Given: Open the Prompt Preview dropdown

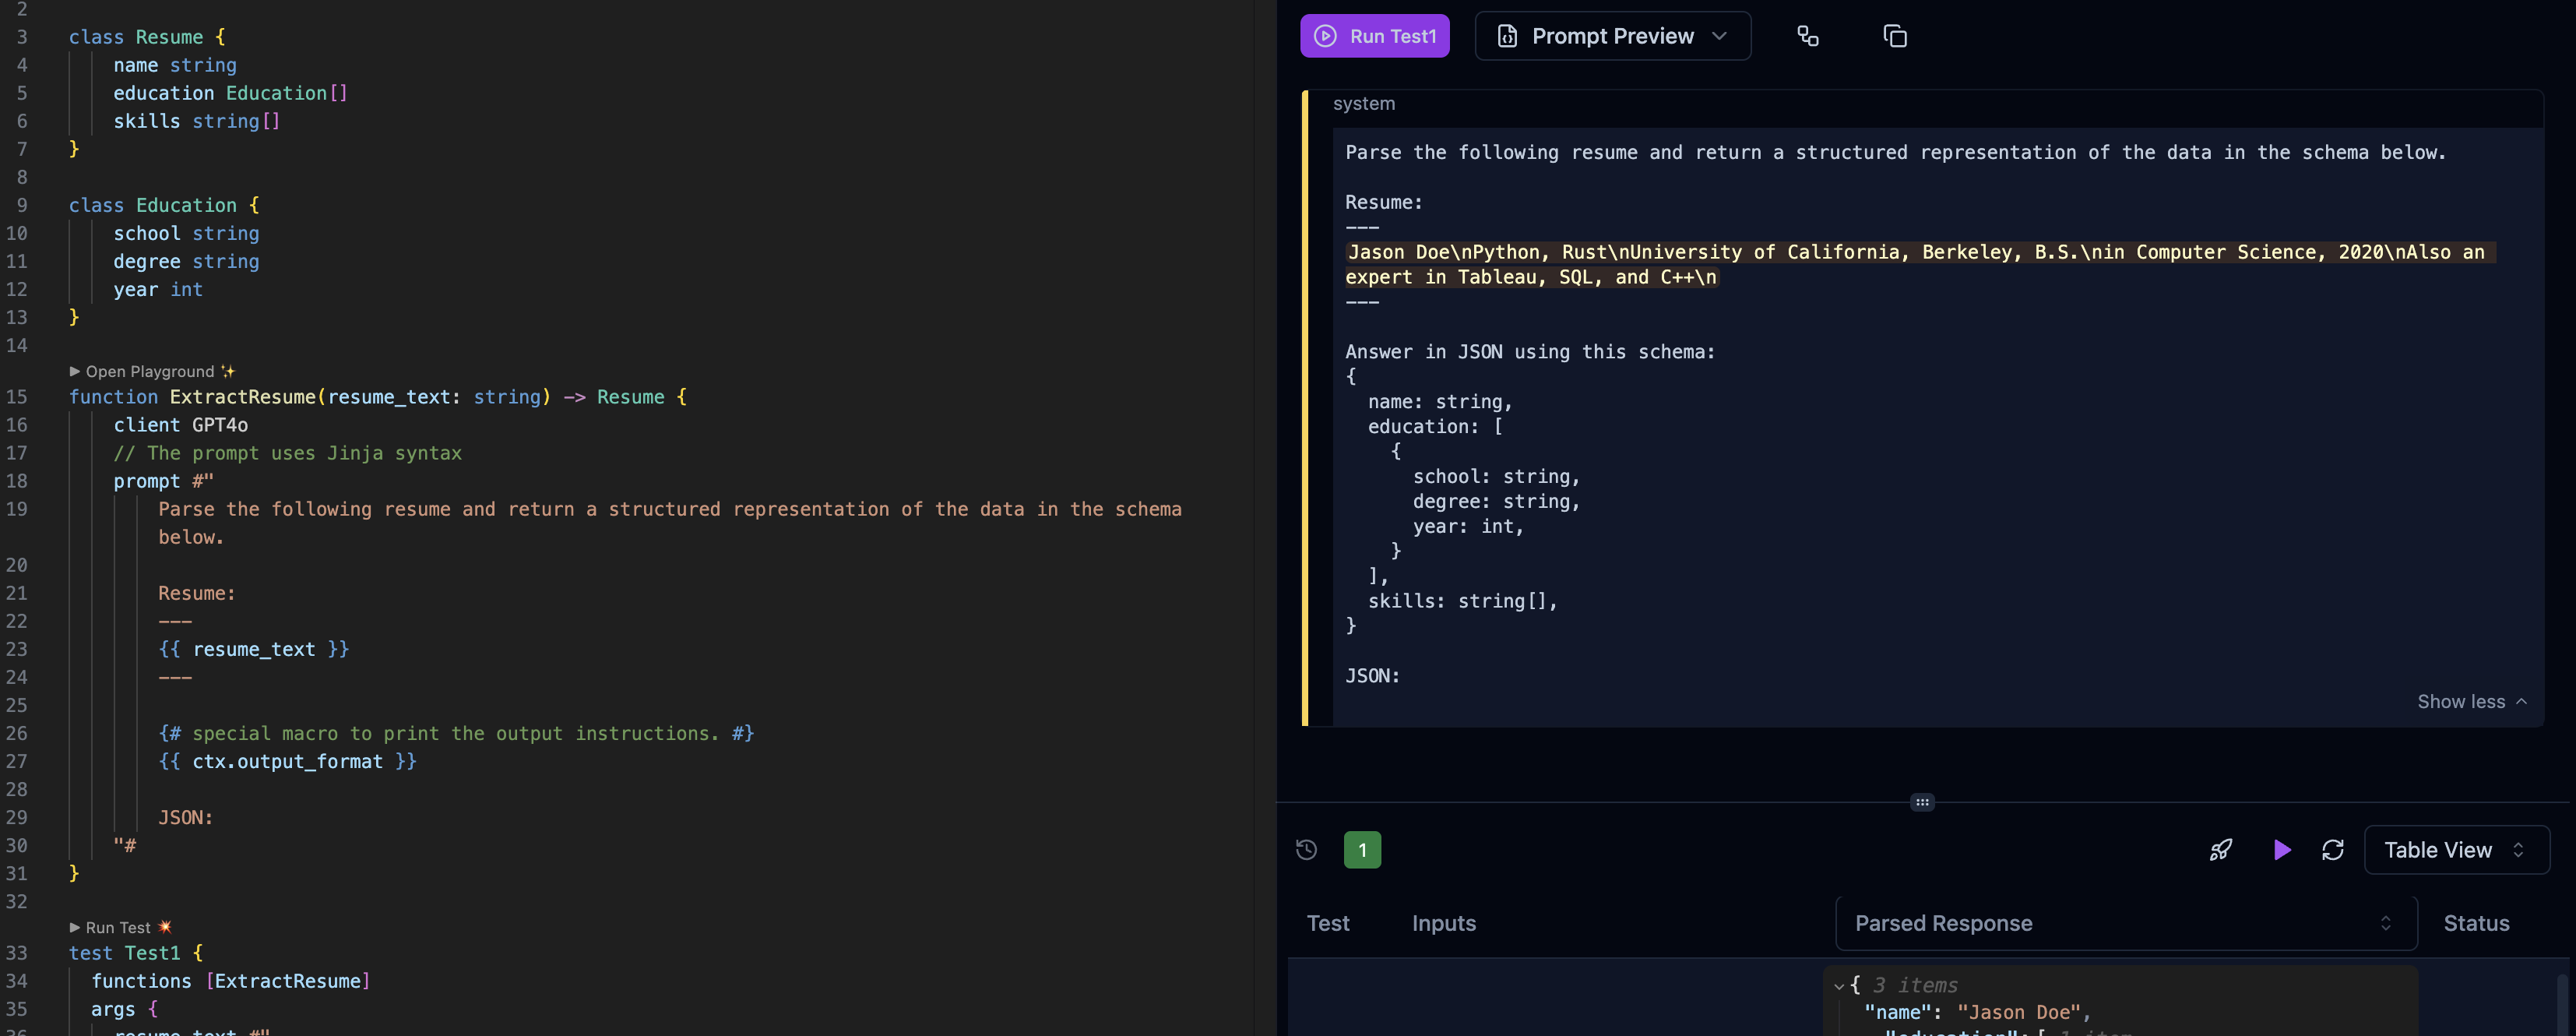Looking at the screenshot, I should coord(1720,36).
